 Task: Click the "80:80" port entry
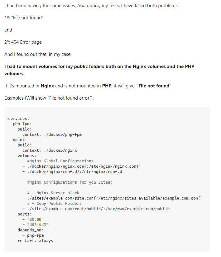[35, 219]
